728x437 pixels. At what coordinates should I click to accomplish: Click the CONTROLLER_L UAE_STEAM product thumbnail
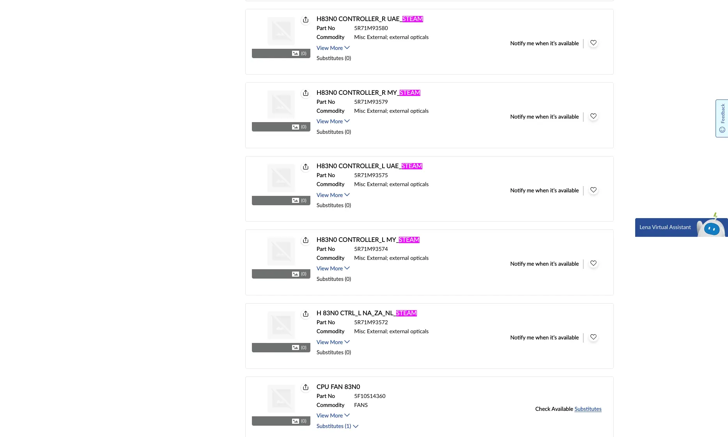coord(281,178)
